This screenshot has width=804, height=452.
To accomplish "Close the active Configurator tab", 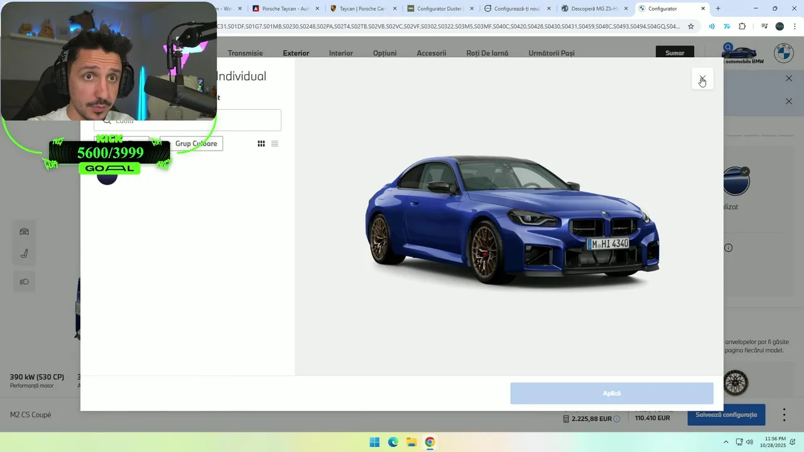I will pos(703,9).
